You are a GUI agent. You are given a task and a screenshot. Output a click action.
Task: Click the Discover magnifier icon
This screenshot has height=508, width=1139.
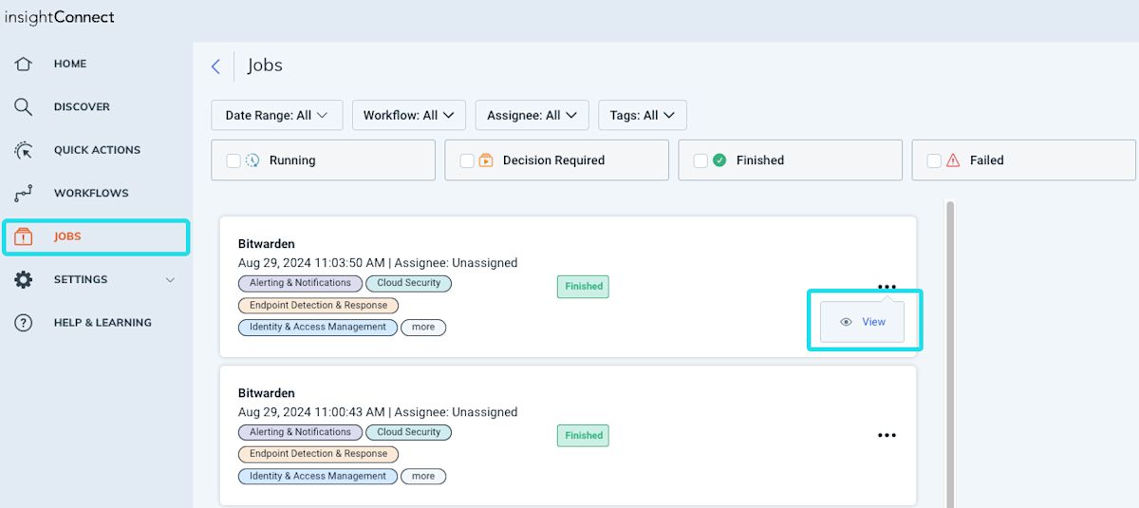[24, 106]
